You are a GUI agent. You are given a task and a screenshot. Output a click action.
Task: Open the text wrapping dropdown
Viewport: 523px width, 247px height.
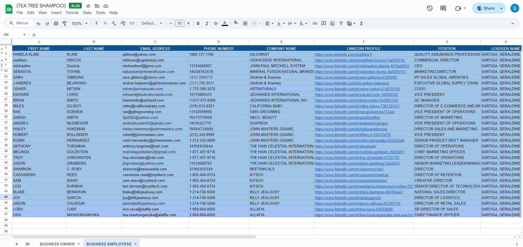292,23
